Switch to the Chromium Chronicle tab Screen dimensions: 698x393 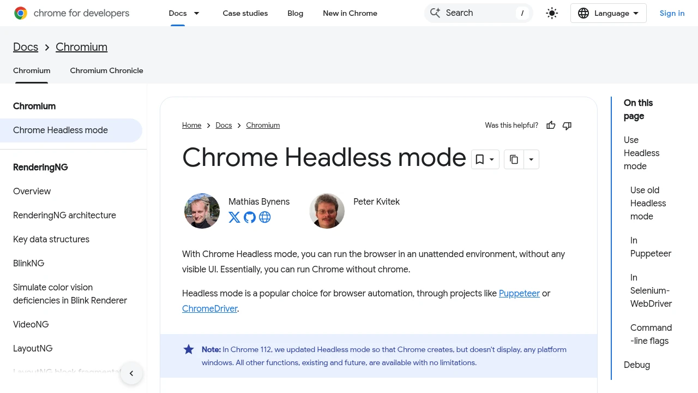[x=107, y=70]
